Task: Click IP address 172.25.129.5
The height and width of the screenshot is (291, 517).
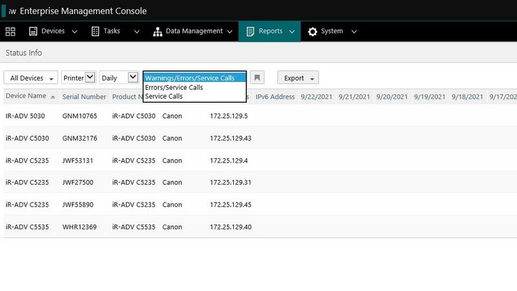Action: point(229,116)
